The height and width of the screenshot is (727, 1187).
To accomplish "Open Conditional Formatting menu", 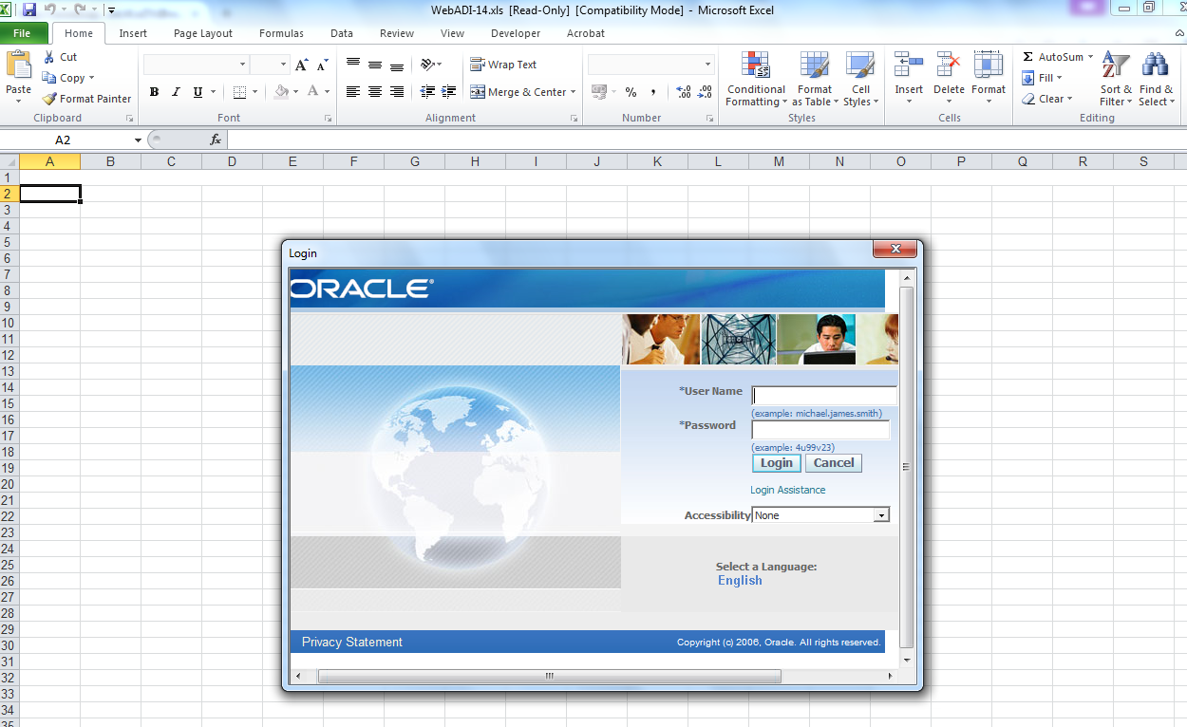I will tap(756, 80).
